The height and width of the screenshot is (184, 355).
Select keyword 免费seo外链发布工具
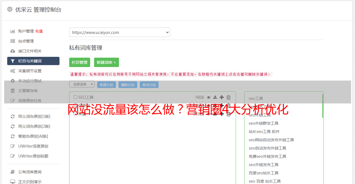267,156
